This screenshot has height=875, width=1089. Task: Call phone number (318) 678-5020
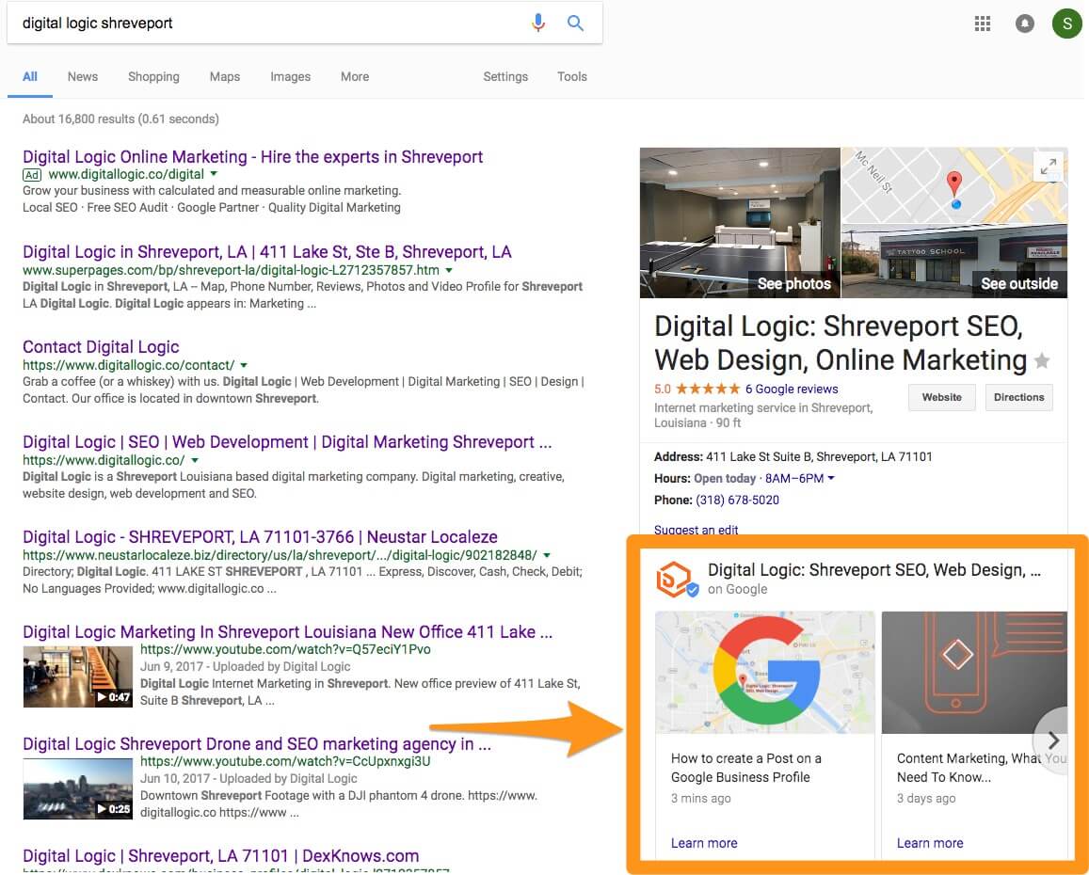pyautogui.click(x=737, y=500)
